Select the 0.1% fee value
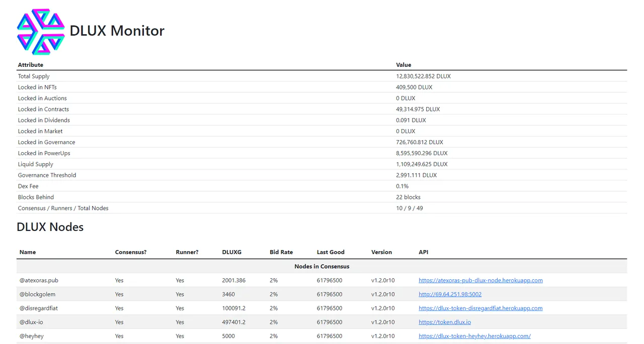 [402, 187]
